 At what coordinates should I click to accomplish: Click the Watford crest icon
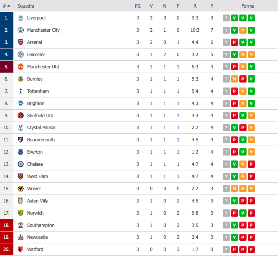coord(21,250)
